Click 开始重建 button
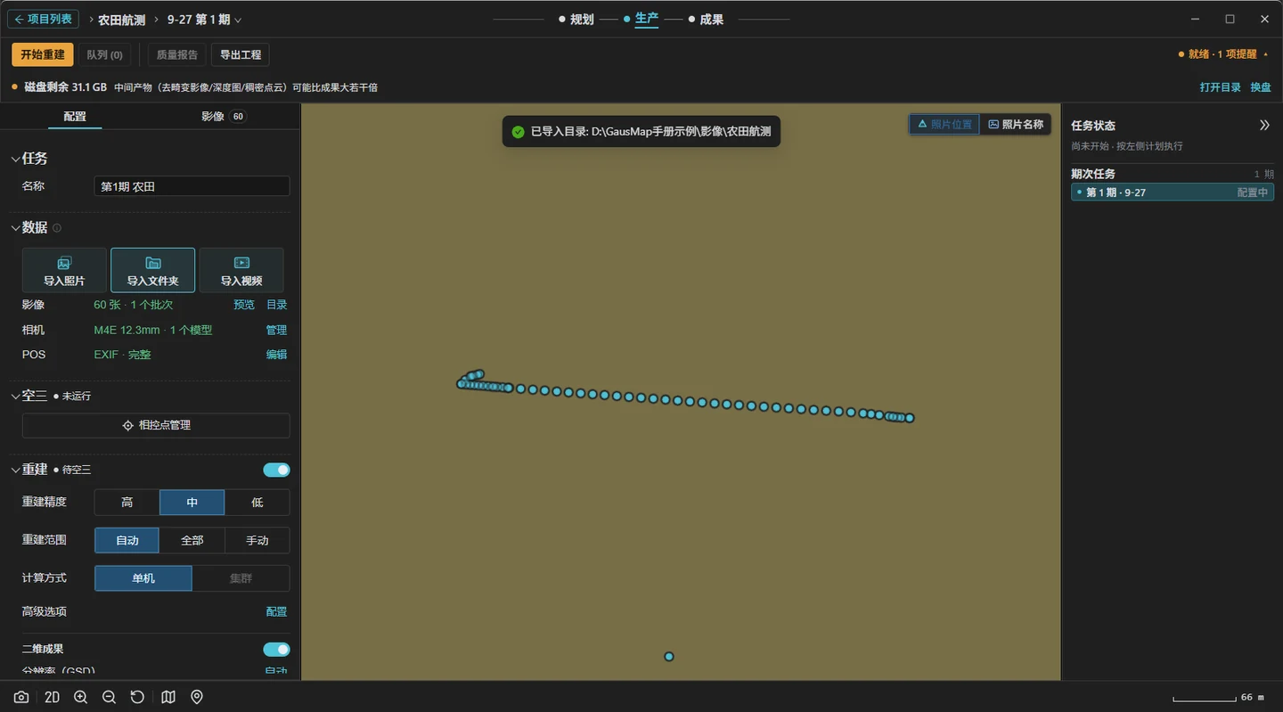Screen dimensions: 1283x712 (43, 54)
